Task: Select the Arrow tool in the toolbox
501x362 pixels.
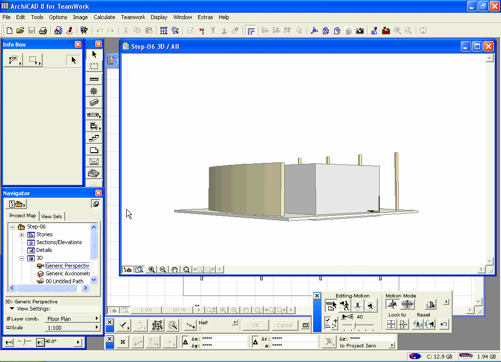Action: coord(94,54)
